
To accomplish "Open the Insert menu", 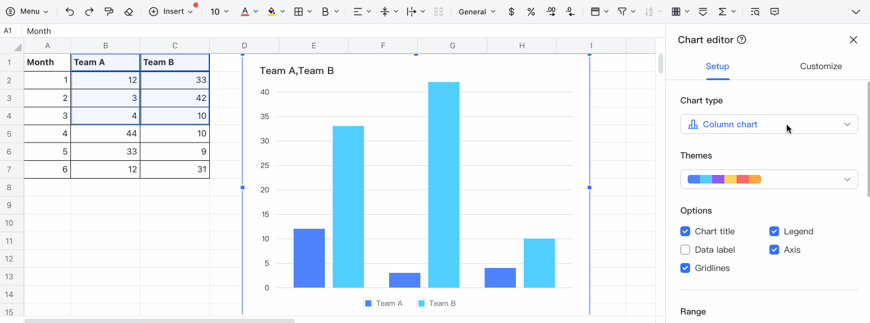I will [x=171, y=12].
